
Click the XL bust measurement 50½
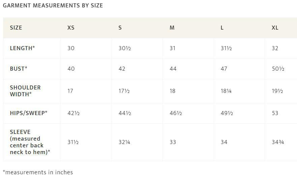(278, 69)
